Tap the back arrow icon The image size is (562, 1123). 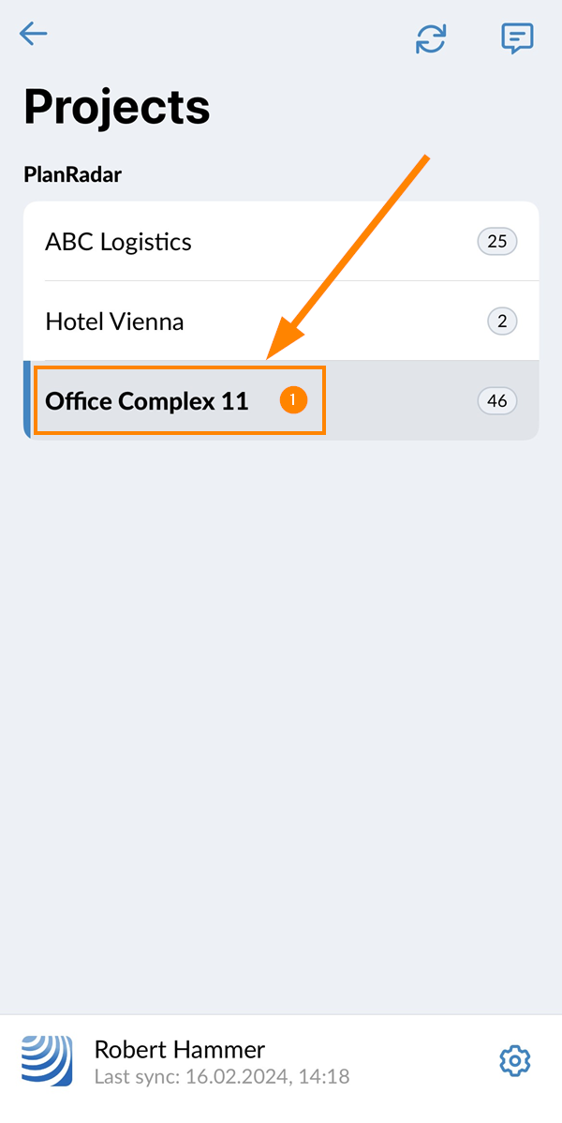(x=34, y=35)
